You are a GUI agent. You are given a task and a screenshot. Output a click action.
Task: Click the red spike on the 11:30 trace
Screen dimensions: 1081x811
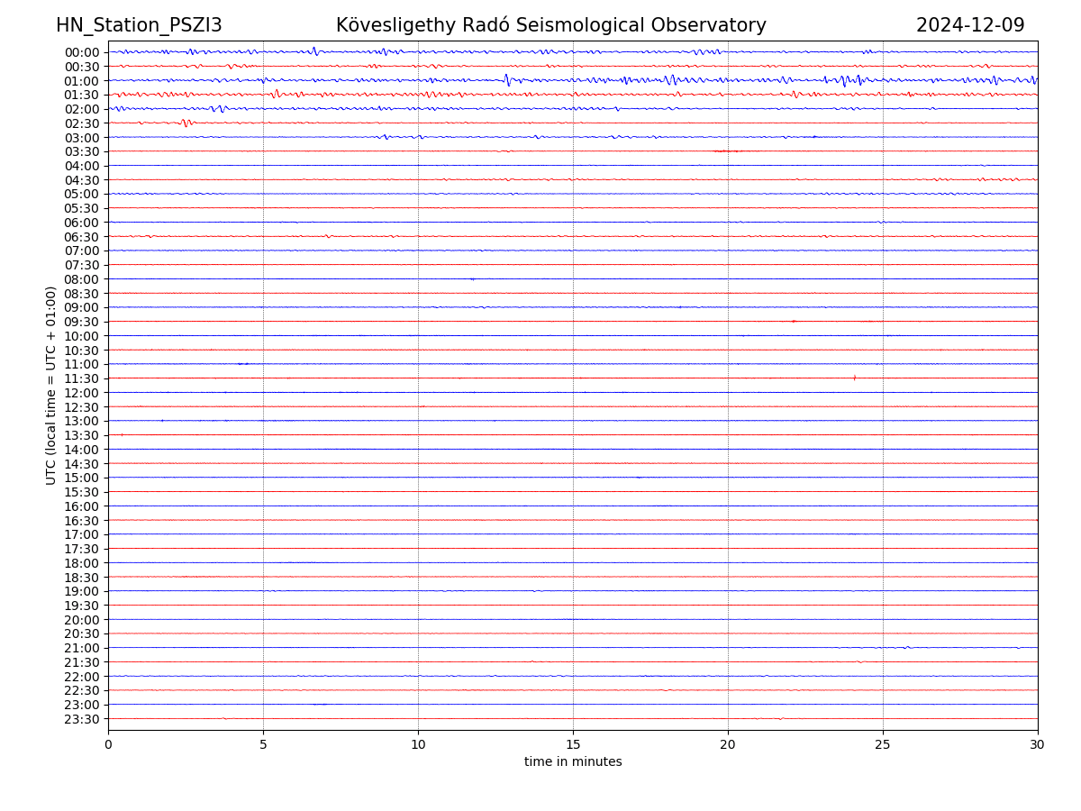click(x=854, y=378)
